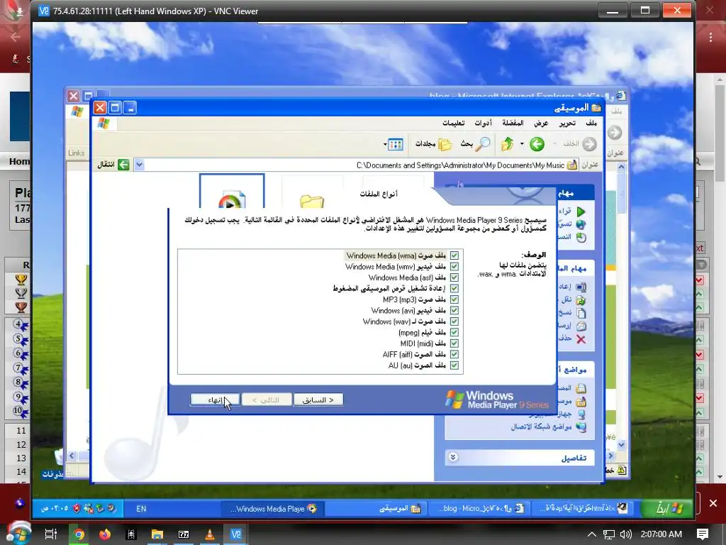
Task: Uncheck MP3 audio file (mp3) checkbox
Action: (x=454, y=299)
